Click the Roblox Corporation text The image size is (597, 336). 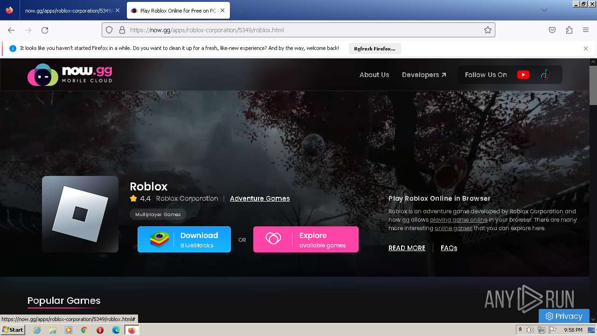click(187, 198)
